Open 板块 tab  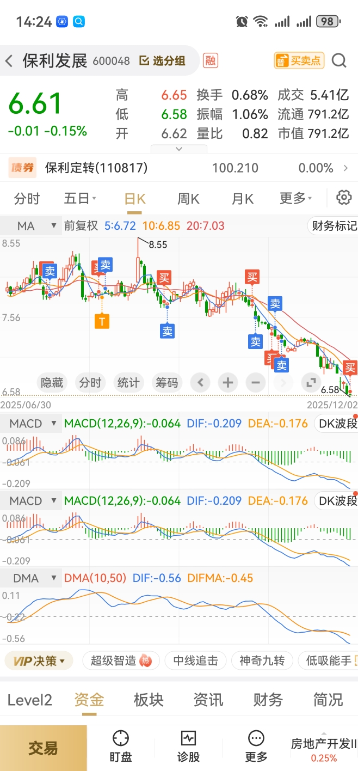(149, 700)
